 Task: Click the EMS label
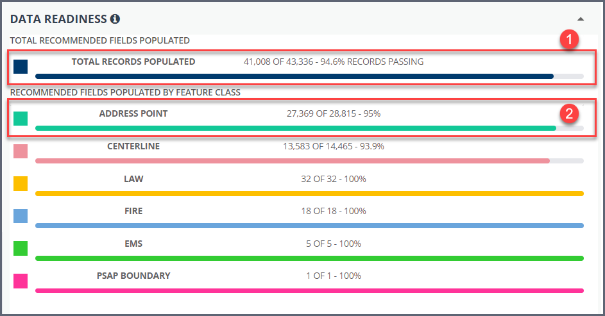pos(133,244)
